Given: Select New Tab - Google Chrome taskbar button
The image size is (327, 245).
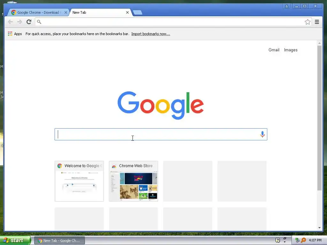Looking at the screenshot, I should 59,241.
